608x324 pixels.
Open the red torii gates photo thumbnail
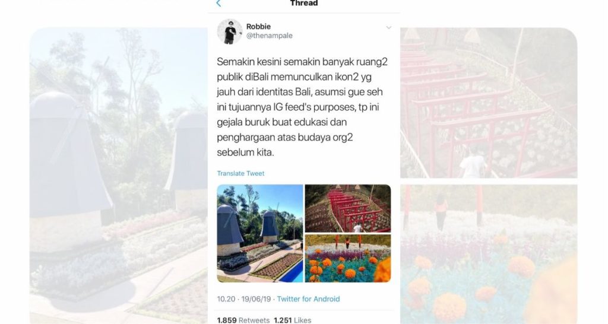[348, 208]
